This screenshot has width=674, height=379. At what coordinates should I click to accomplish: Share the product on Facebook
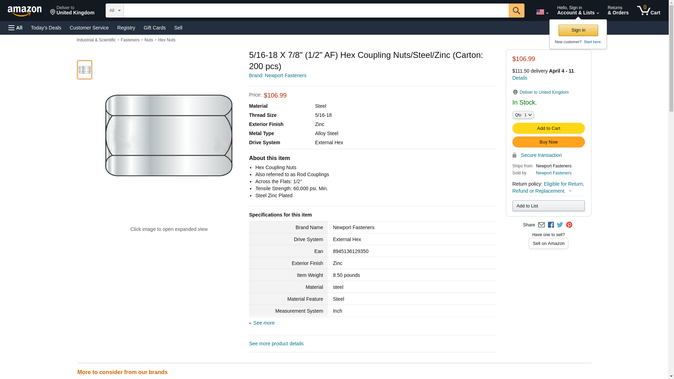pos(551,225)
